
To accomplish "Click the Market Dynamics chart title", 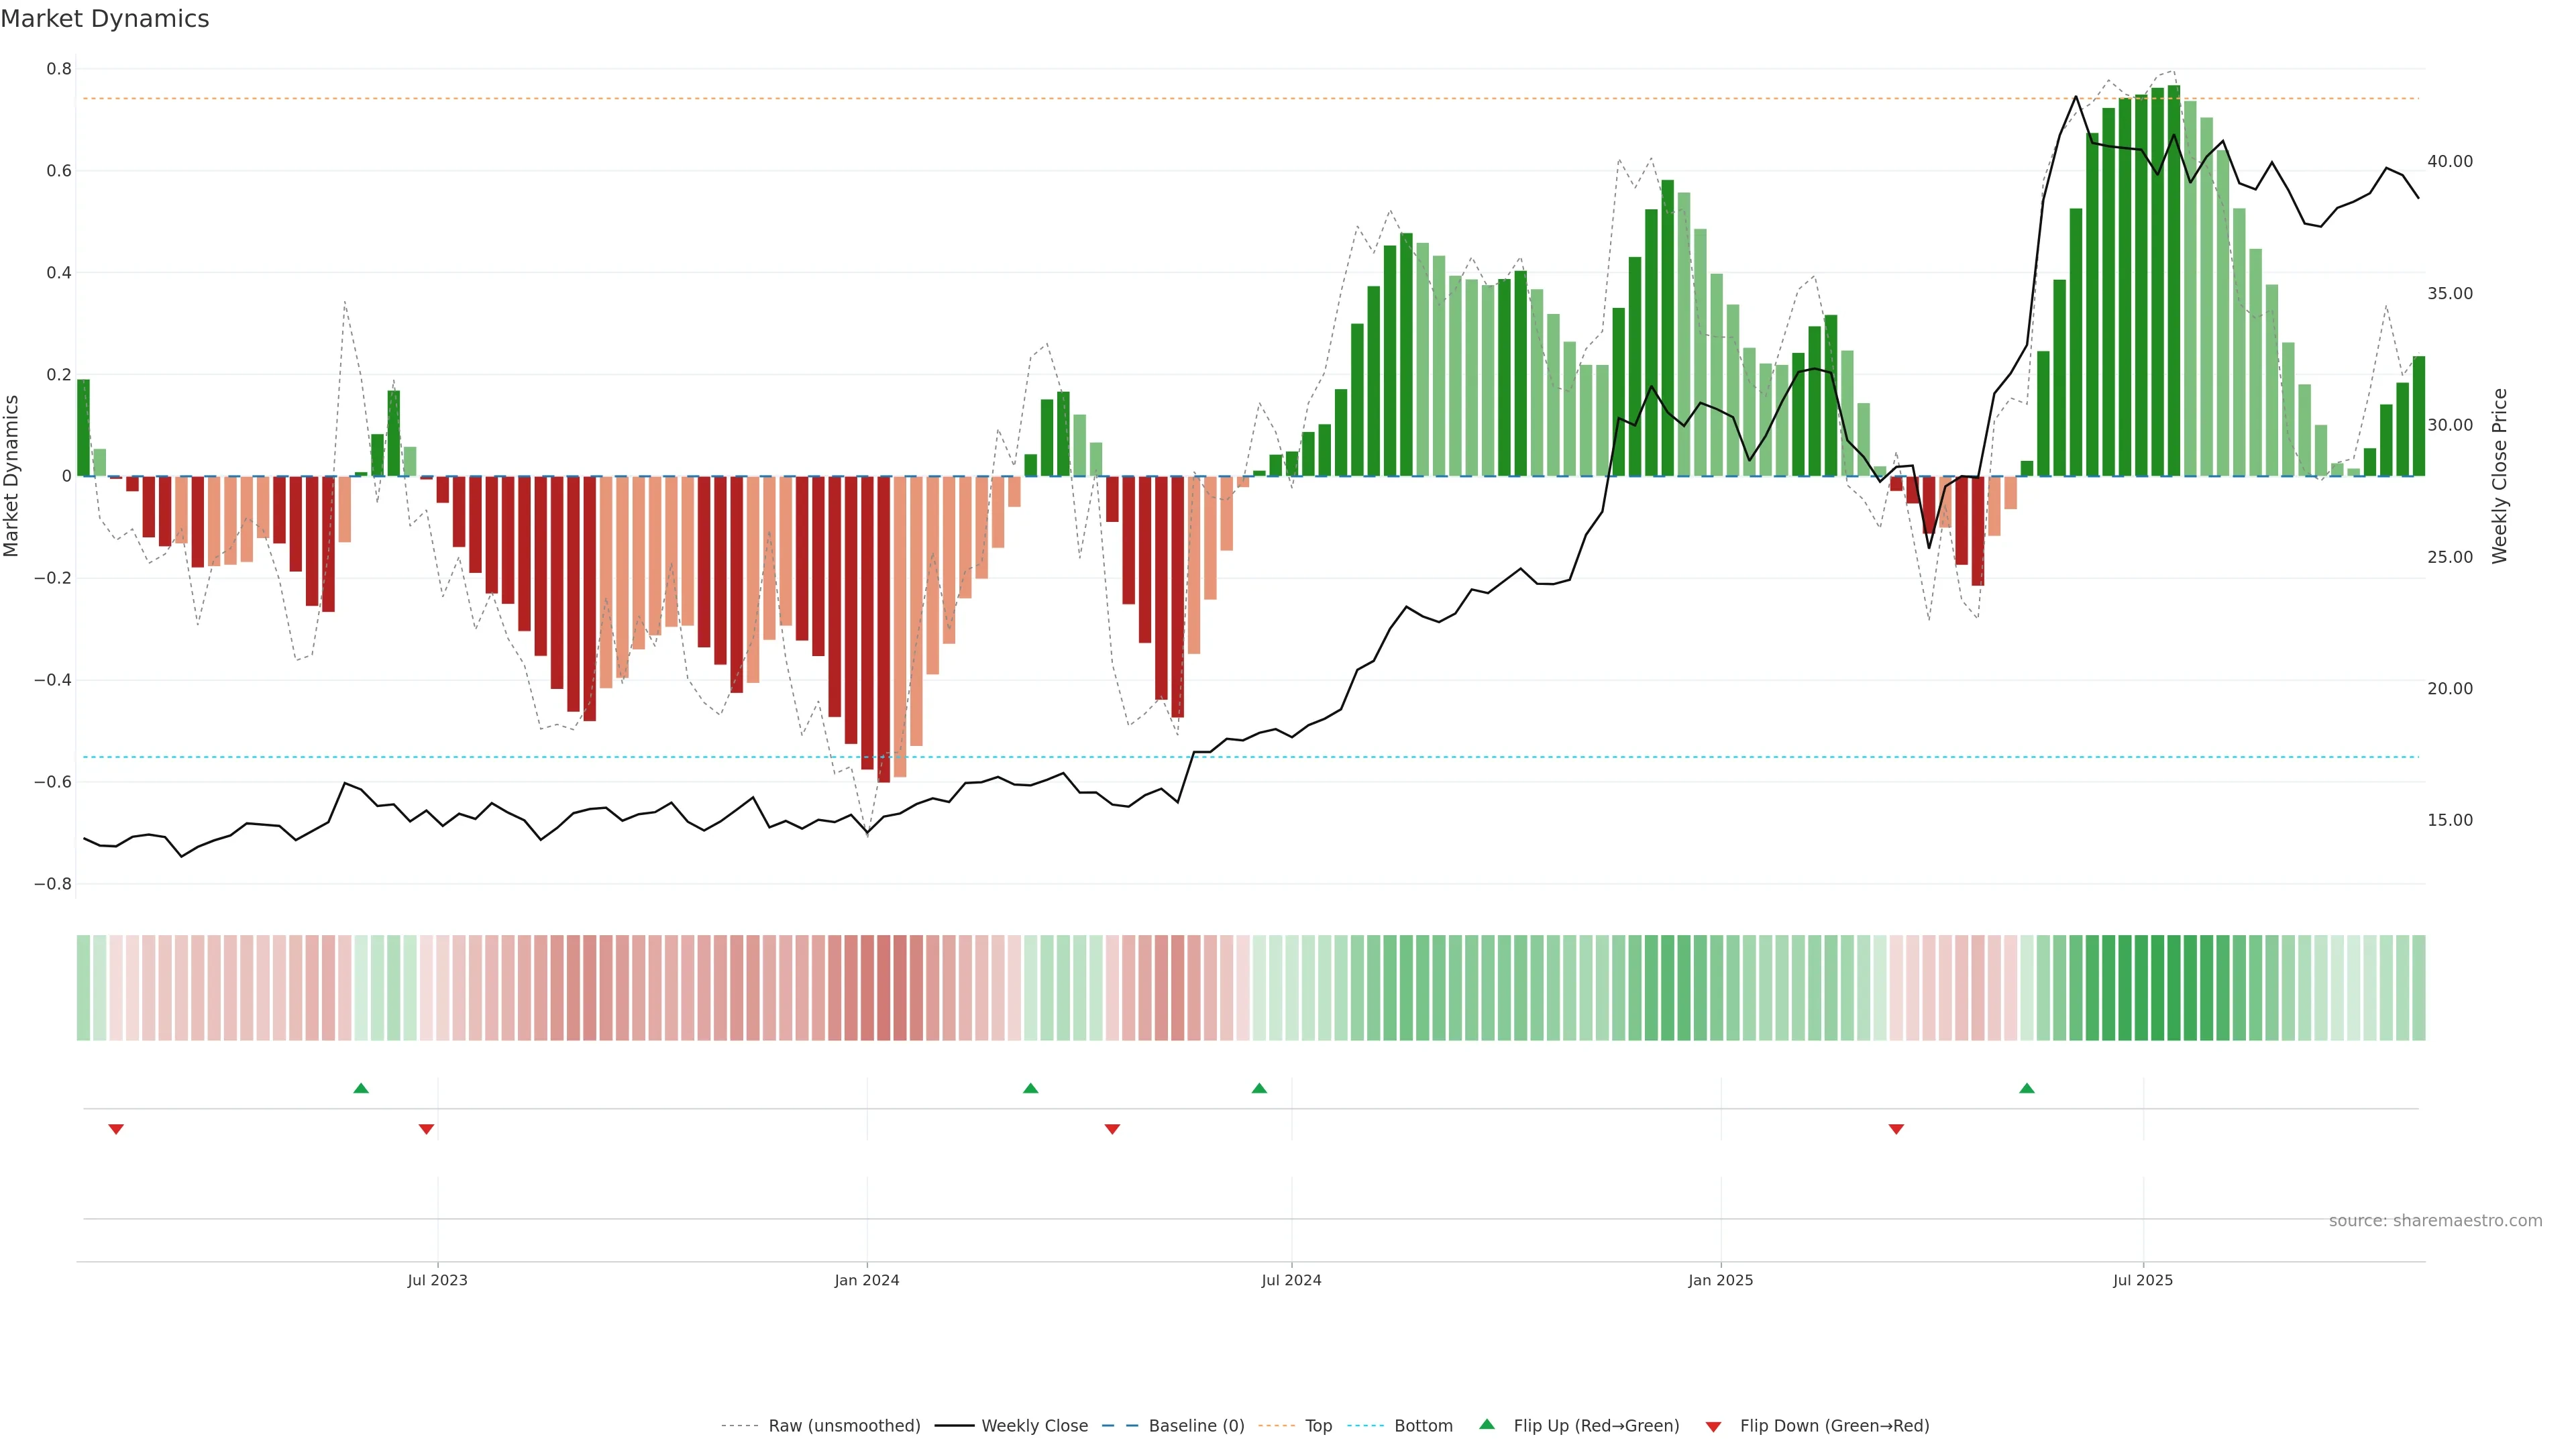I will 105,19.
